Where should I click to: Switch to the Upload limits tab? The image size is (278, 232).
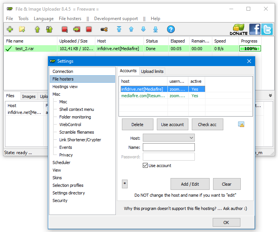click(x=152, y=71)
